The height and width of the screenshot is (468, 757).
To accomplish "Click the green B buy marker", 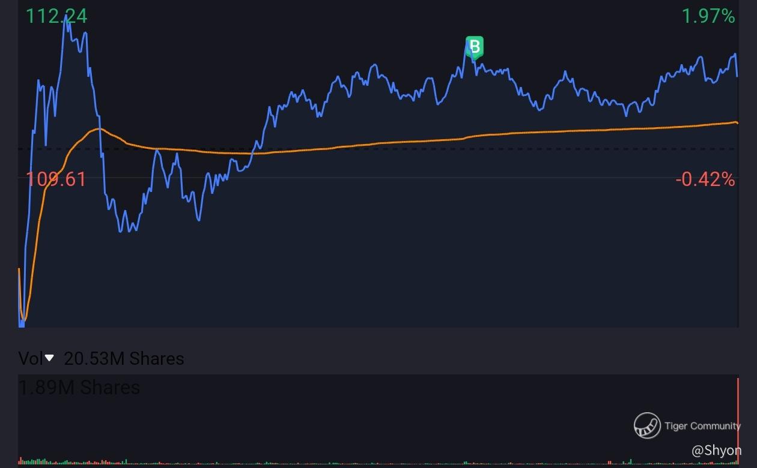I will [475, 47].
